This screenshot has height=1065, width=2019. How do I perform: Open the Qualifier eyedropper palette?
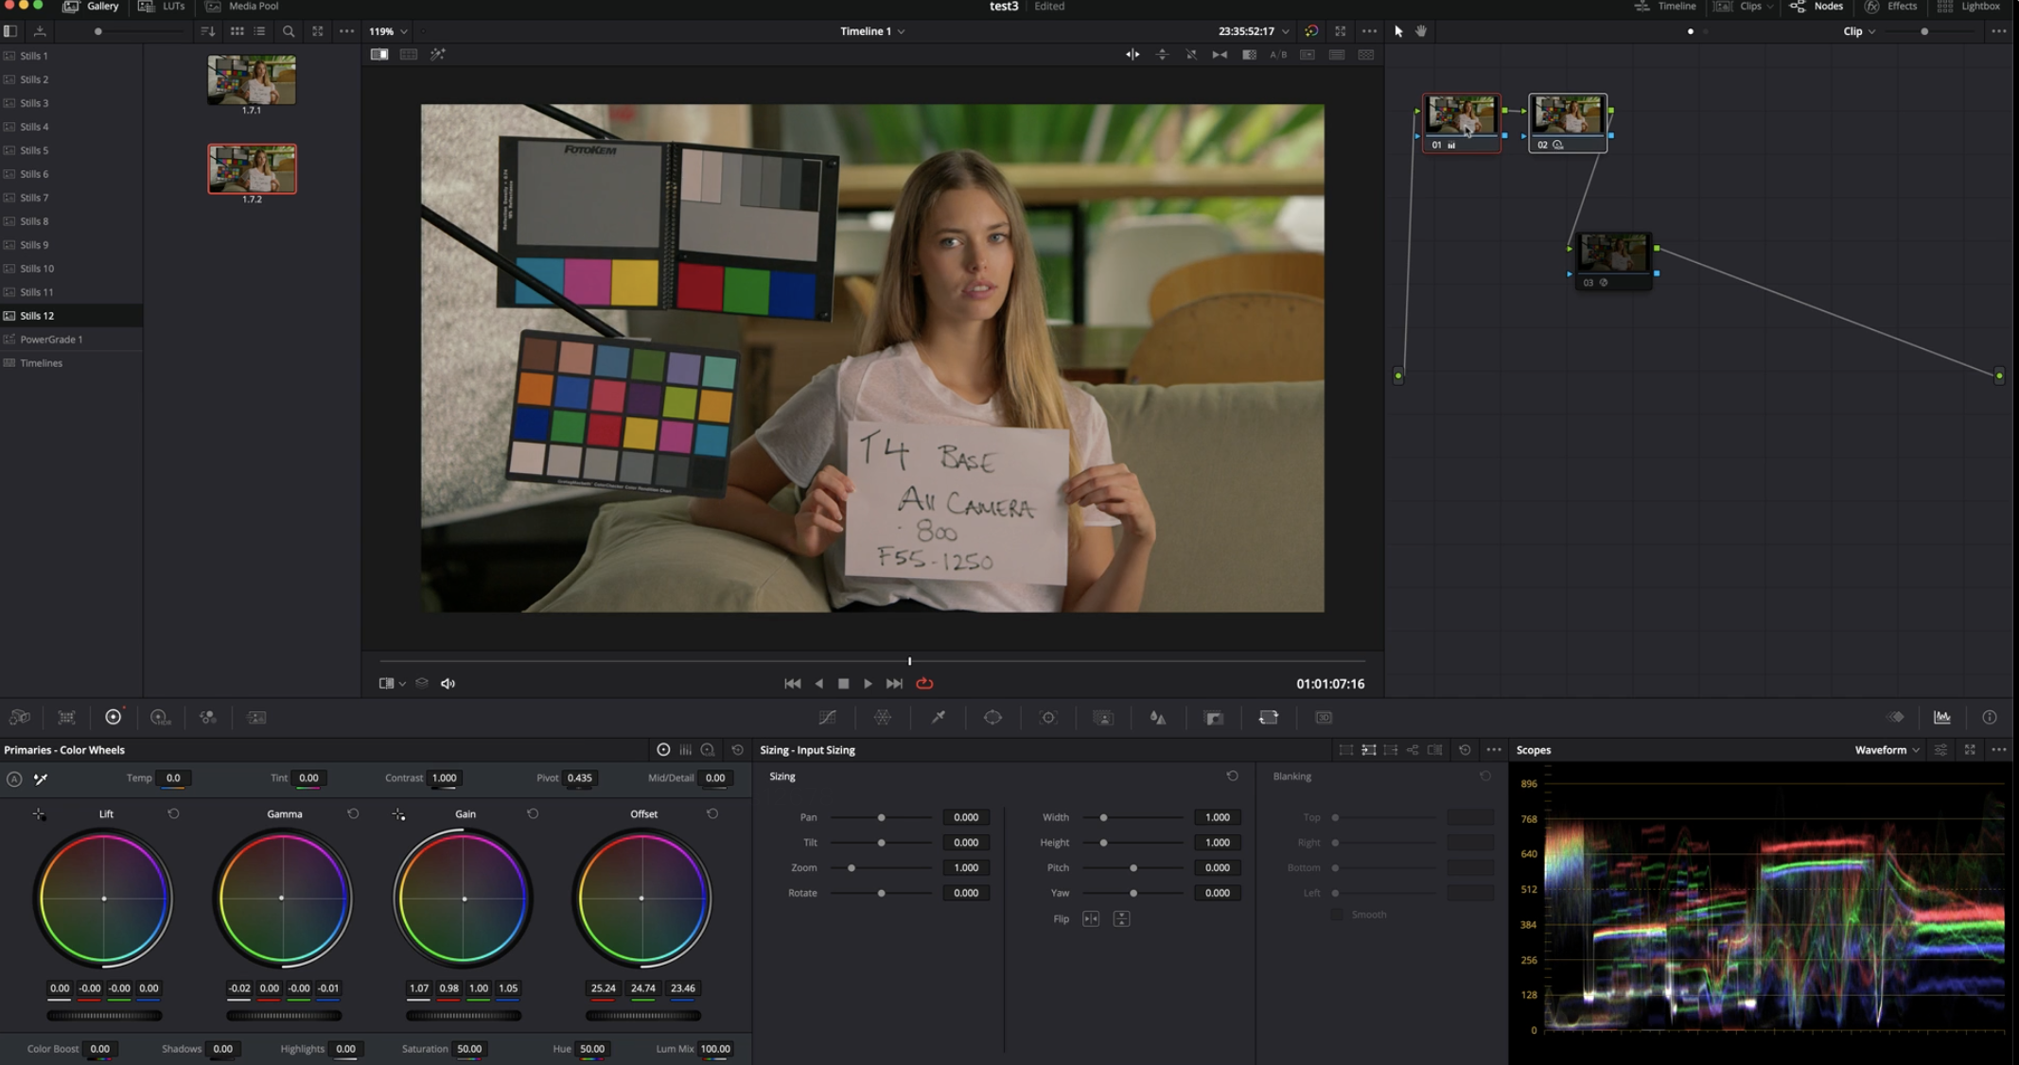pos(938,718)
